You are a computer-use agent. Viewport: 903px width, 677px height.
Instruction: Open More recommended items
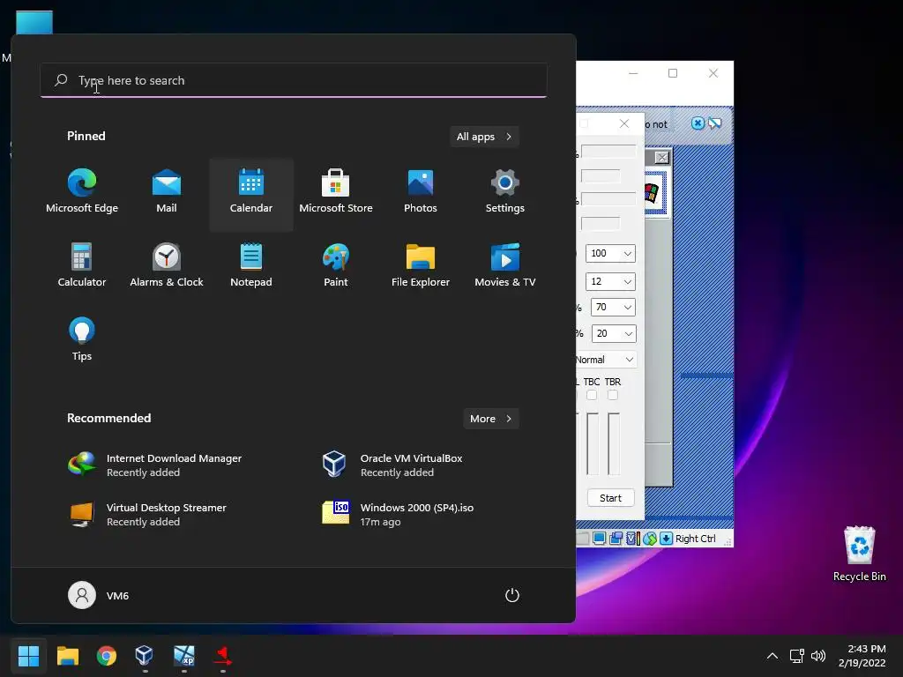pyautogui.click(x=490, y=419)
